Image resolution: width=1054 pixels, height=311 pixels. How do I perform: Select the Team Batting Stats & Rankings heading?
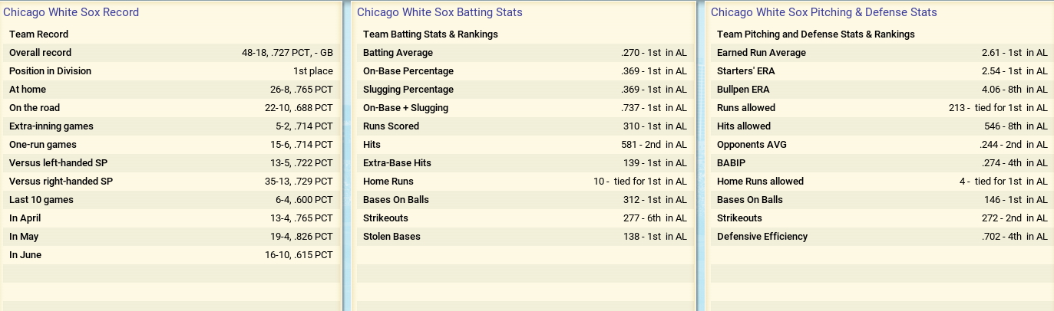point(431,34)
